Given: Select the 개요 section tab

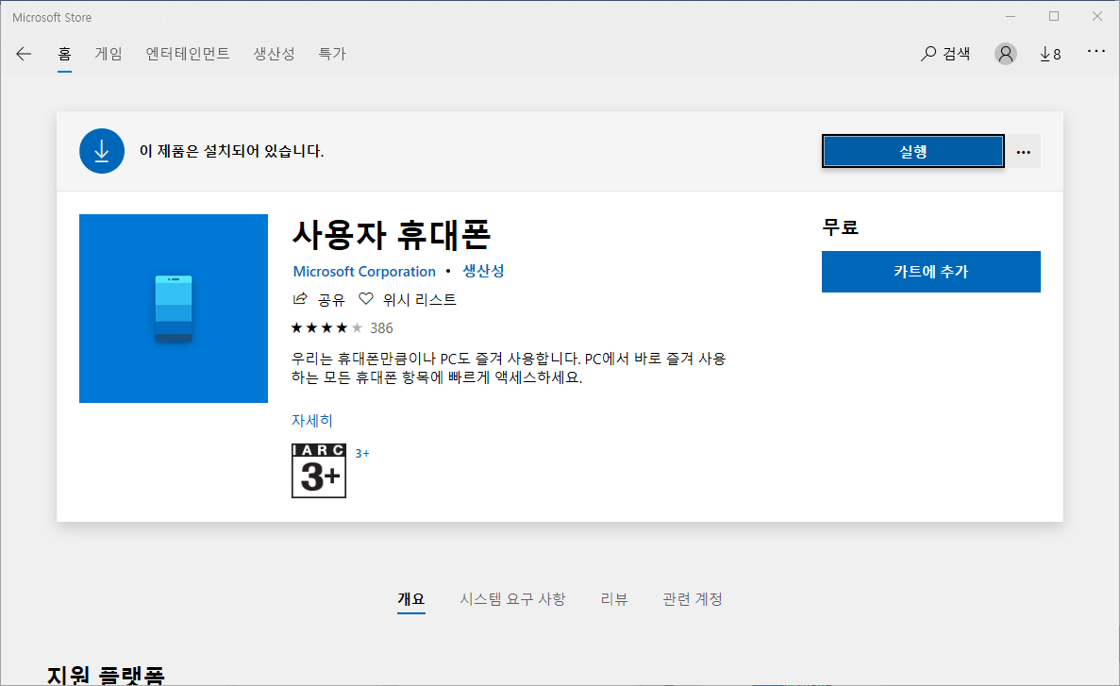Looking at the screenshot, I should point(411,599).
